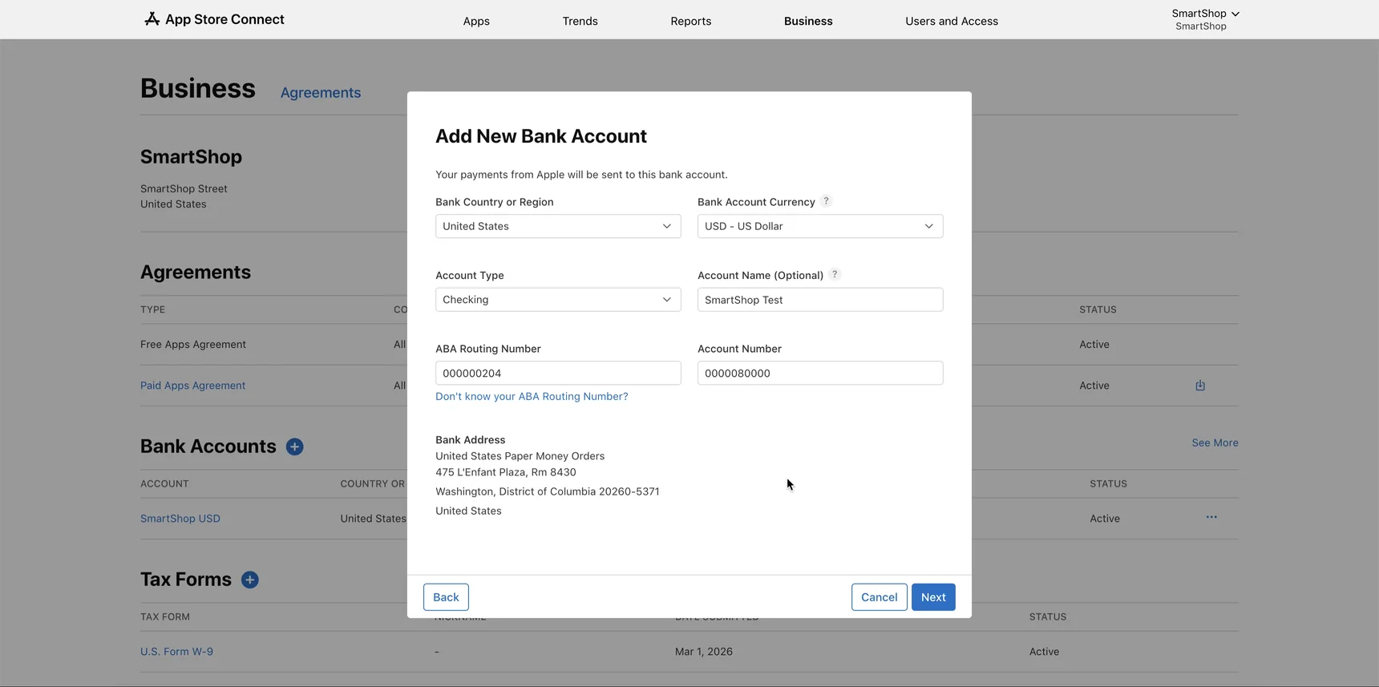Download the Paid Apps Agreement via its row icon
The width and height of the screenshot is (1379, 687).
click(x=1200, y=386)
